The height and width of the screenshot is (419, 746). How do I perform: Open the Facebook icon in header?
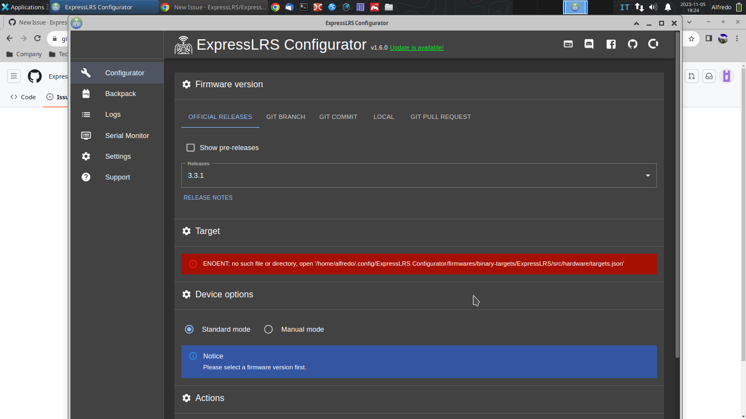(611, 44)
